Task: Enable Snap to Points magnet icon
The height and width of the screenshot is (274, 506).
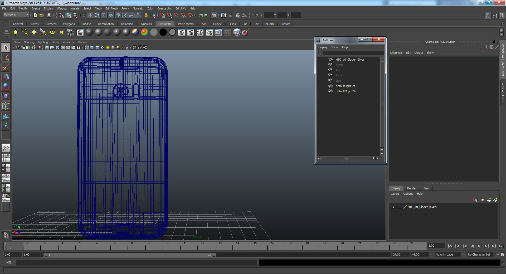Action: coord(176,15)
